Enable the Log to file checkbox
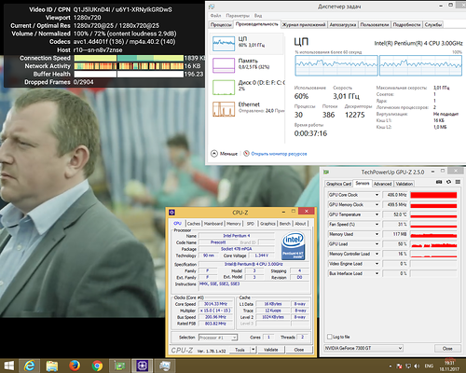Image resolution: width=466 pixels, height=373 pixels. (330, 337)
